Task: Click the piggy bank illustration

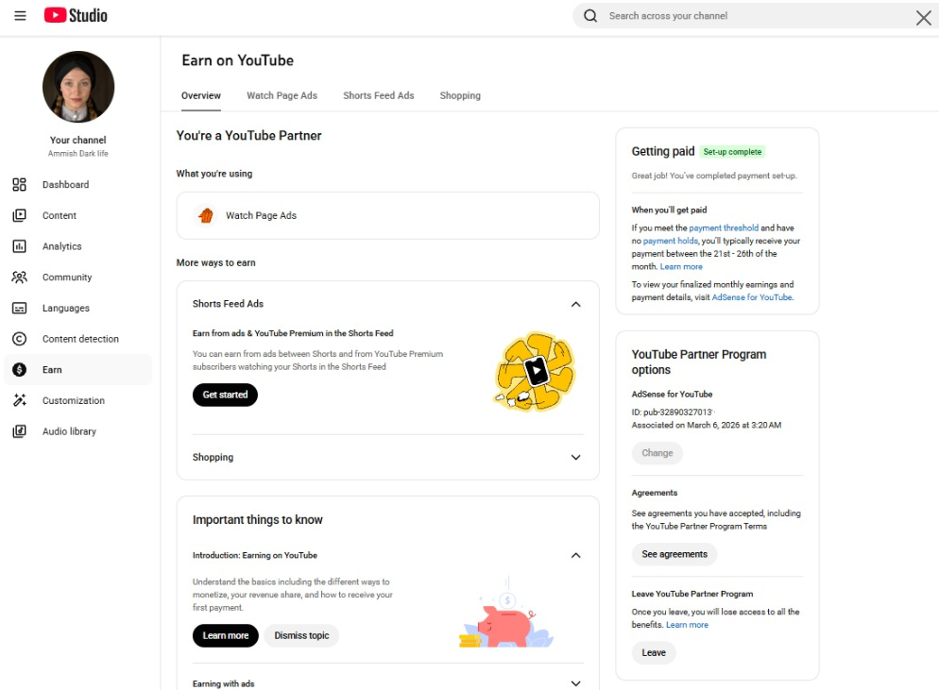Action: tap(506, 614)
